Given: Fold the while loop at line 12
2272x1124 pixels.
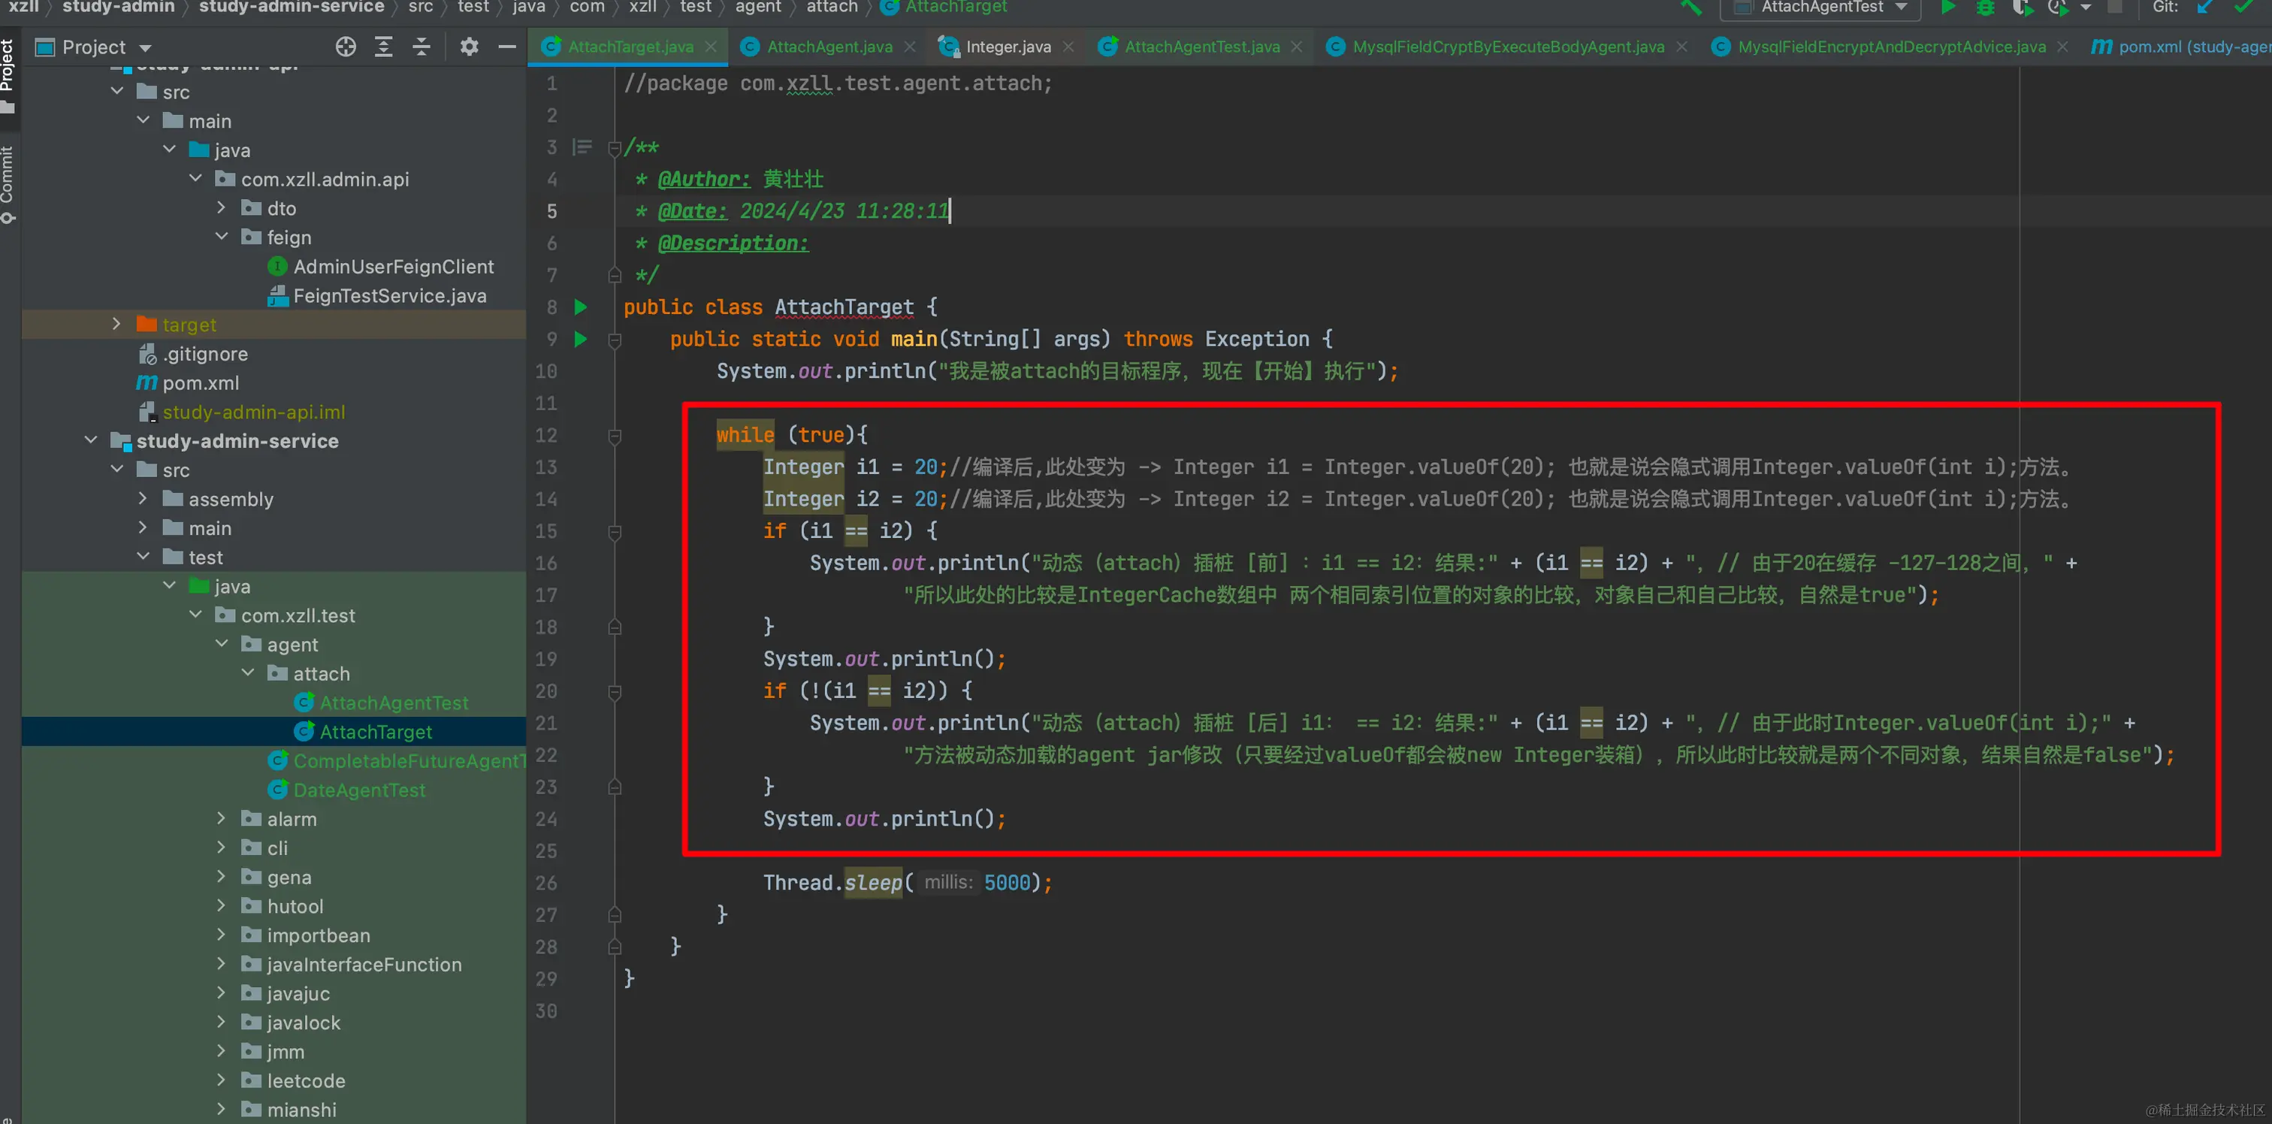Looking at the screenshot, I should tap(615, 436).
